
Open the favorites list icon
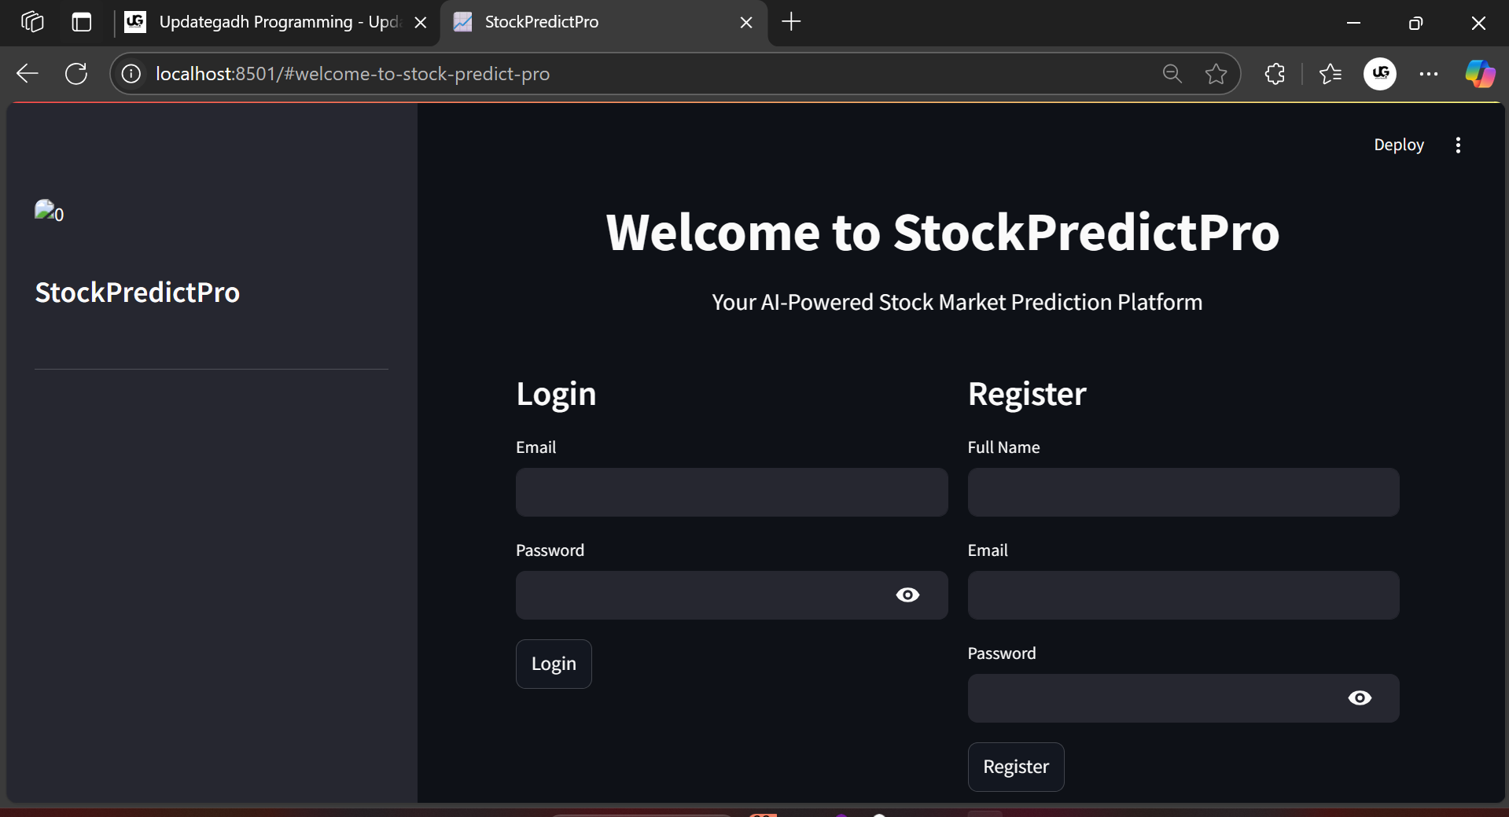1330,74
